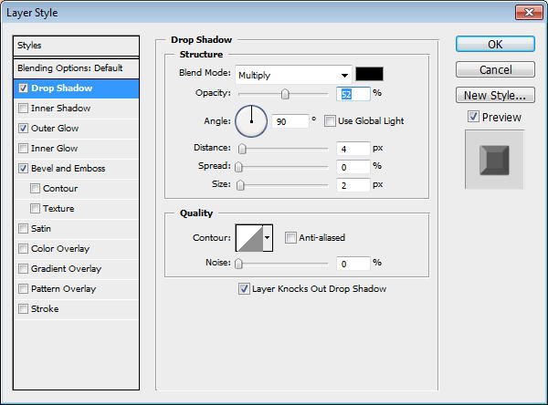The height and width of the screenshot is (405, 548).
Task: Enable the Texture sub-option checkbox
Action: (35, 209)
